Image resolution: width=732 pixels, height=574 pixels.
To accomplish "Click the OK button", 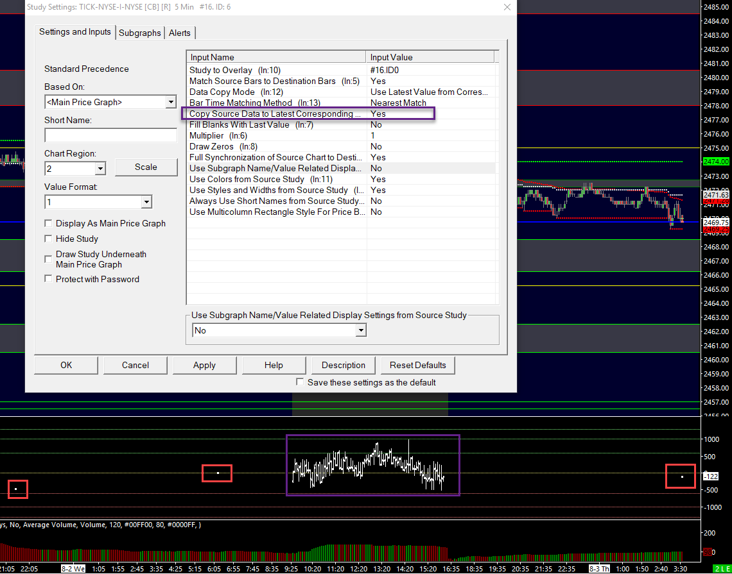I will 66,365.
